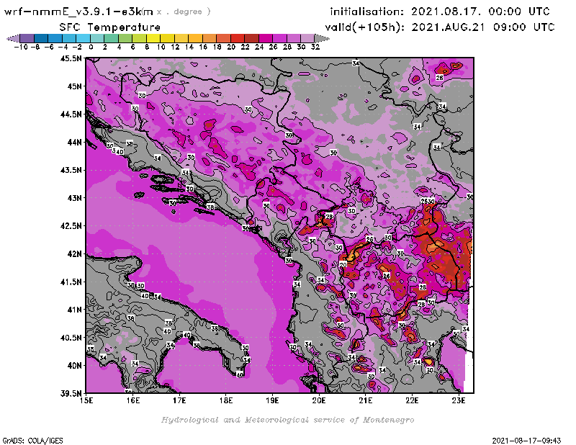
Task: Click the colorbar swatch between 18 and 20
Action: coord(223,38)
